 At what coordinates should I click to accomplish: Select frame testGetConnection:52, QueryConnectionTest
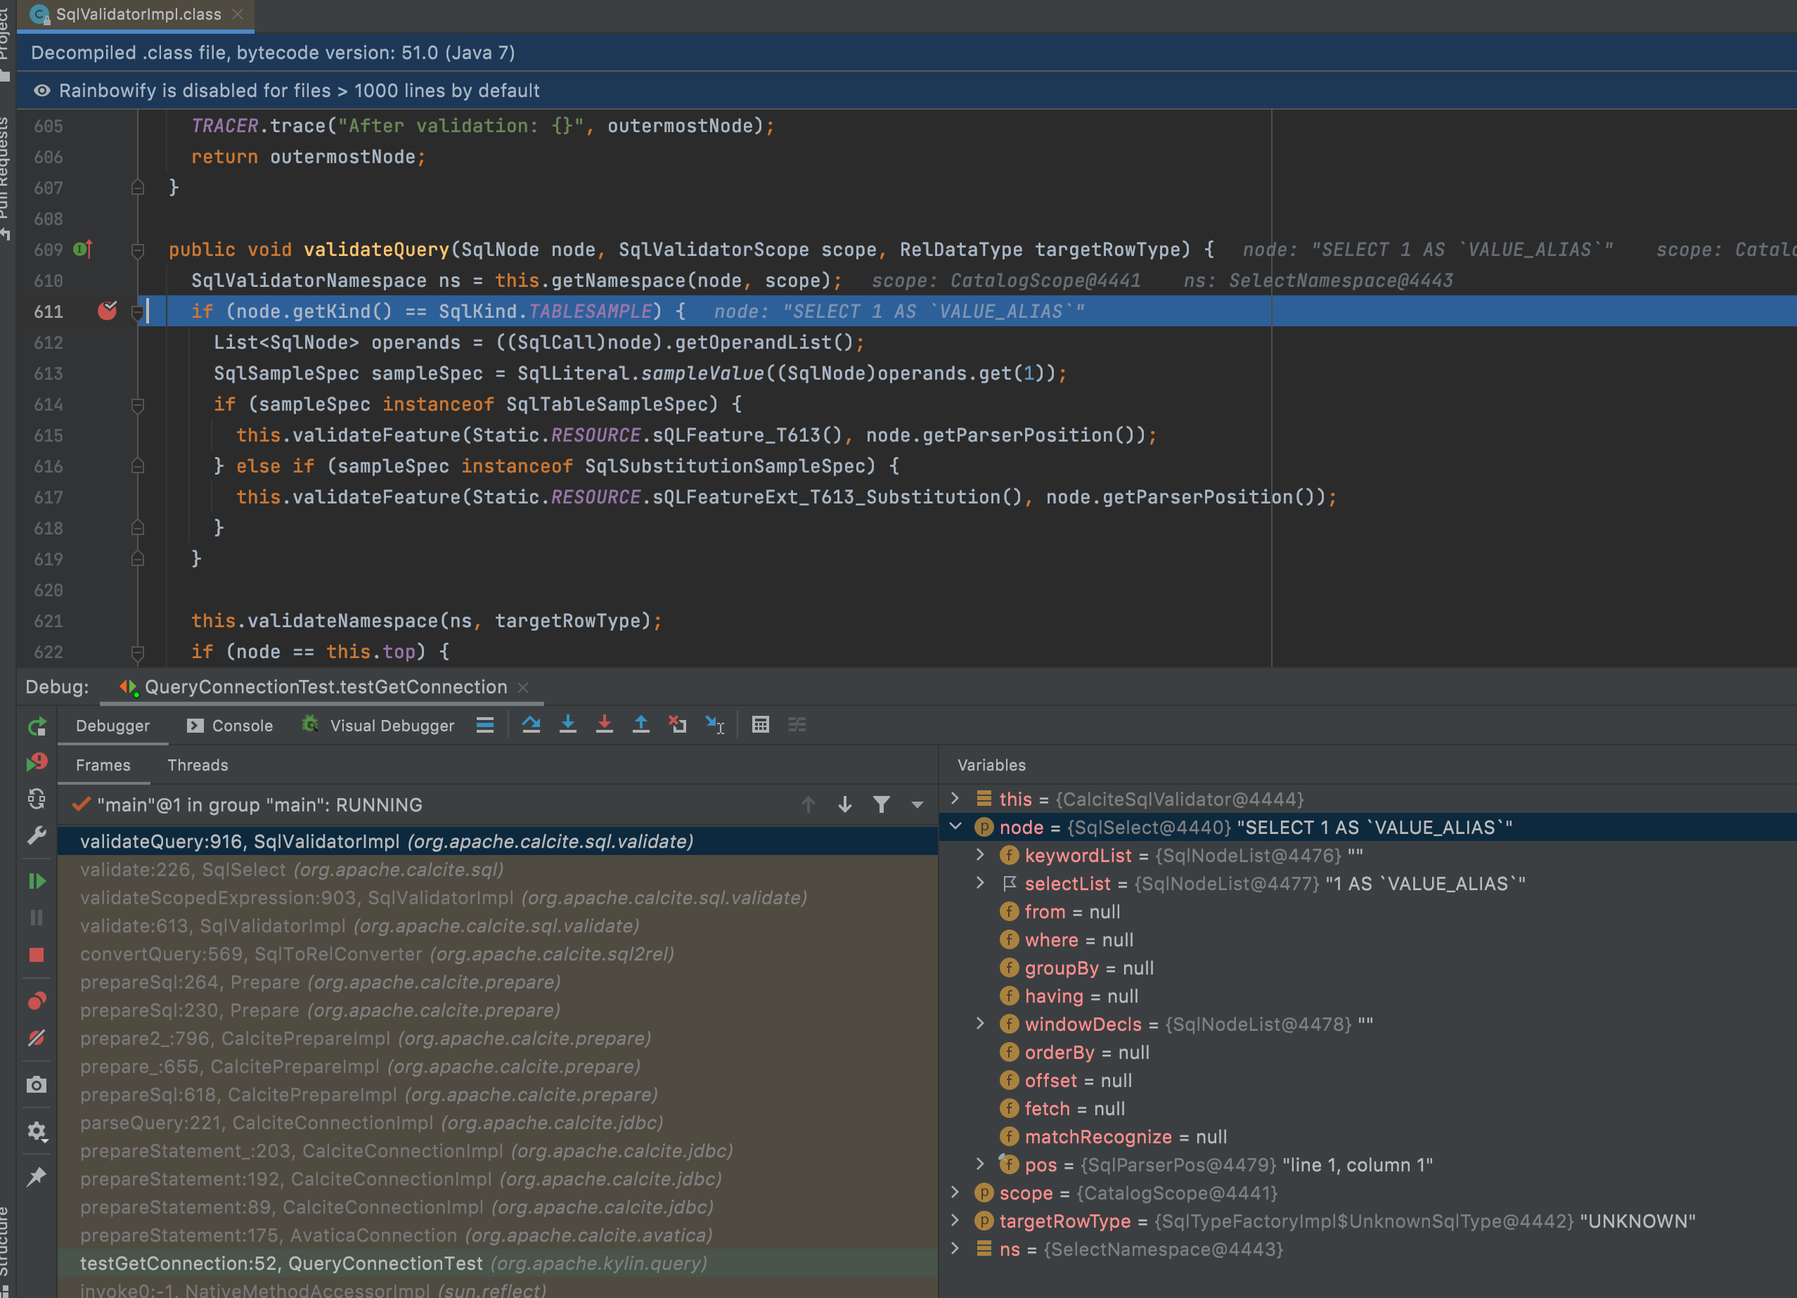click(498, 1263)
